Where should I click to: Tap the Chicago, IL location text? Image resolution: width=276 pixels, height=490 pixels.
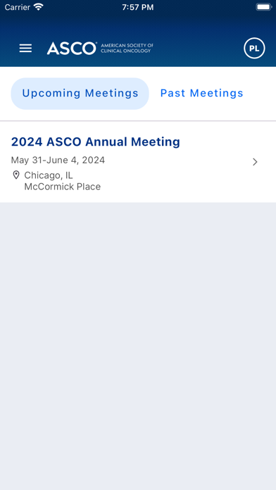point(49,175)
